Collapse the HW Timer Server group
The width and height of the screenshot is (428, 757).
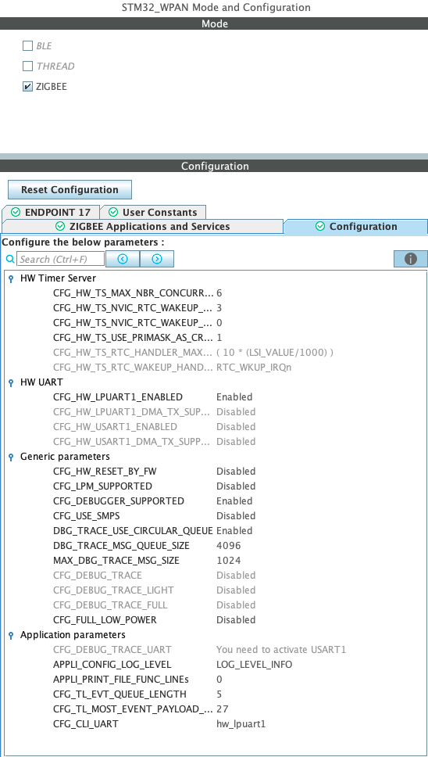click(11, 279)
